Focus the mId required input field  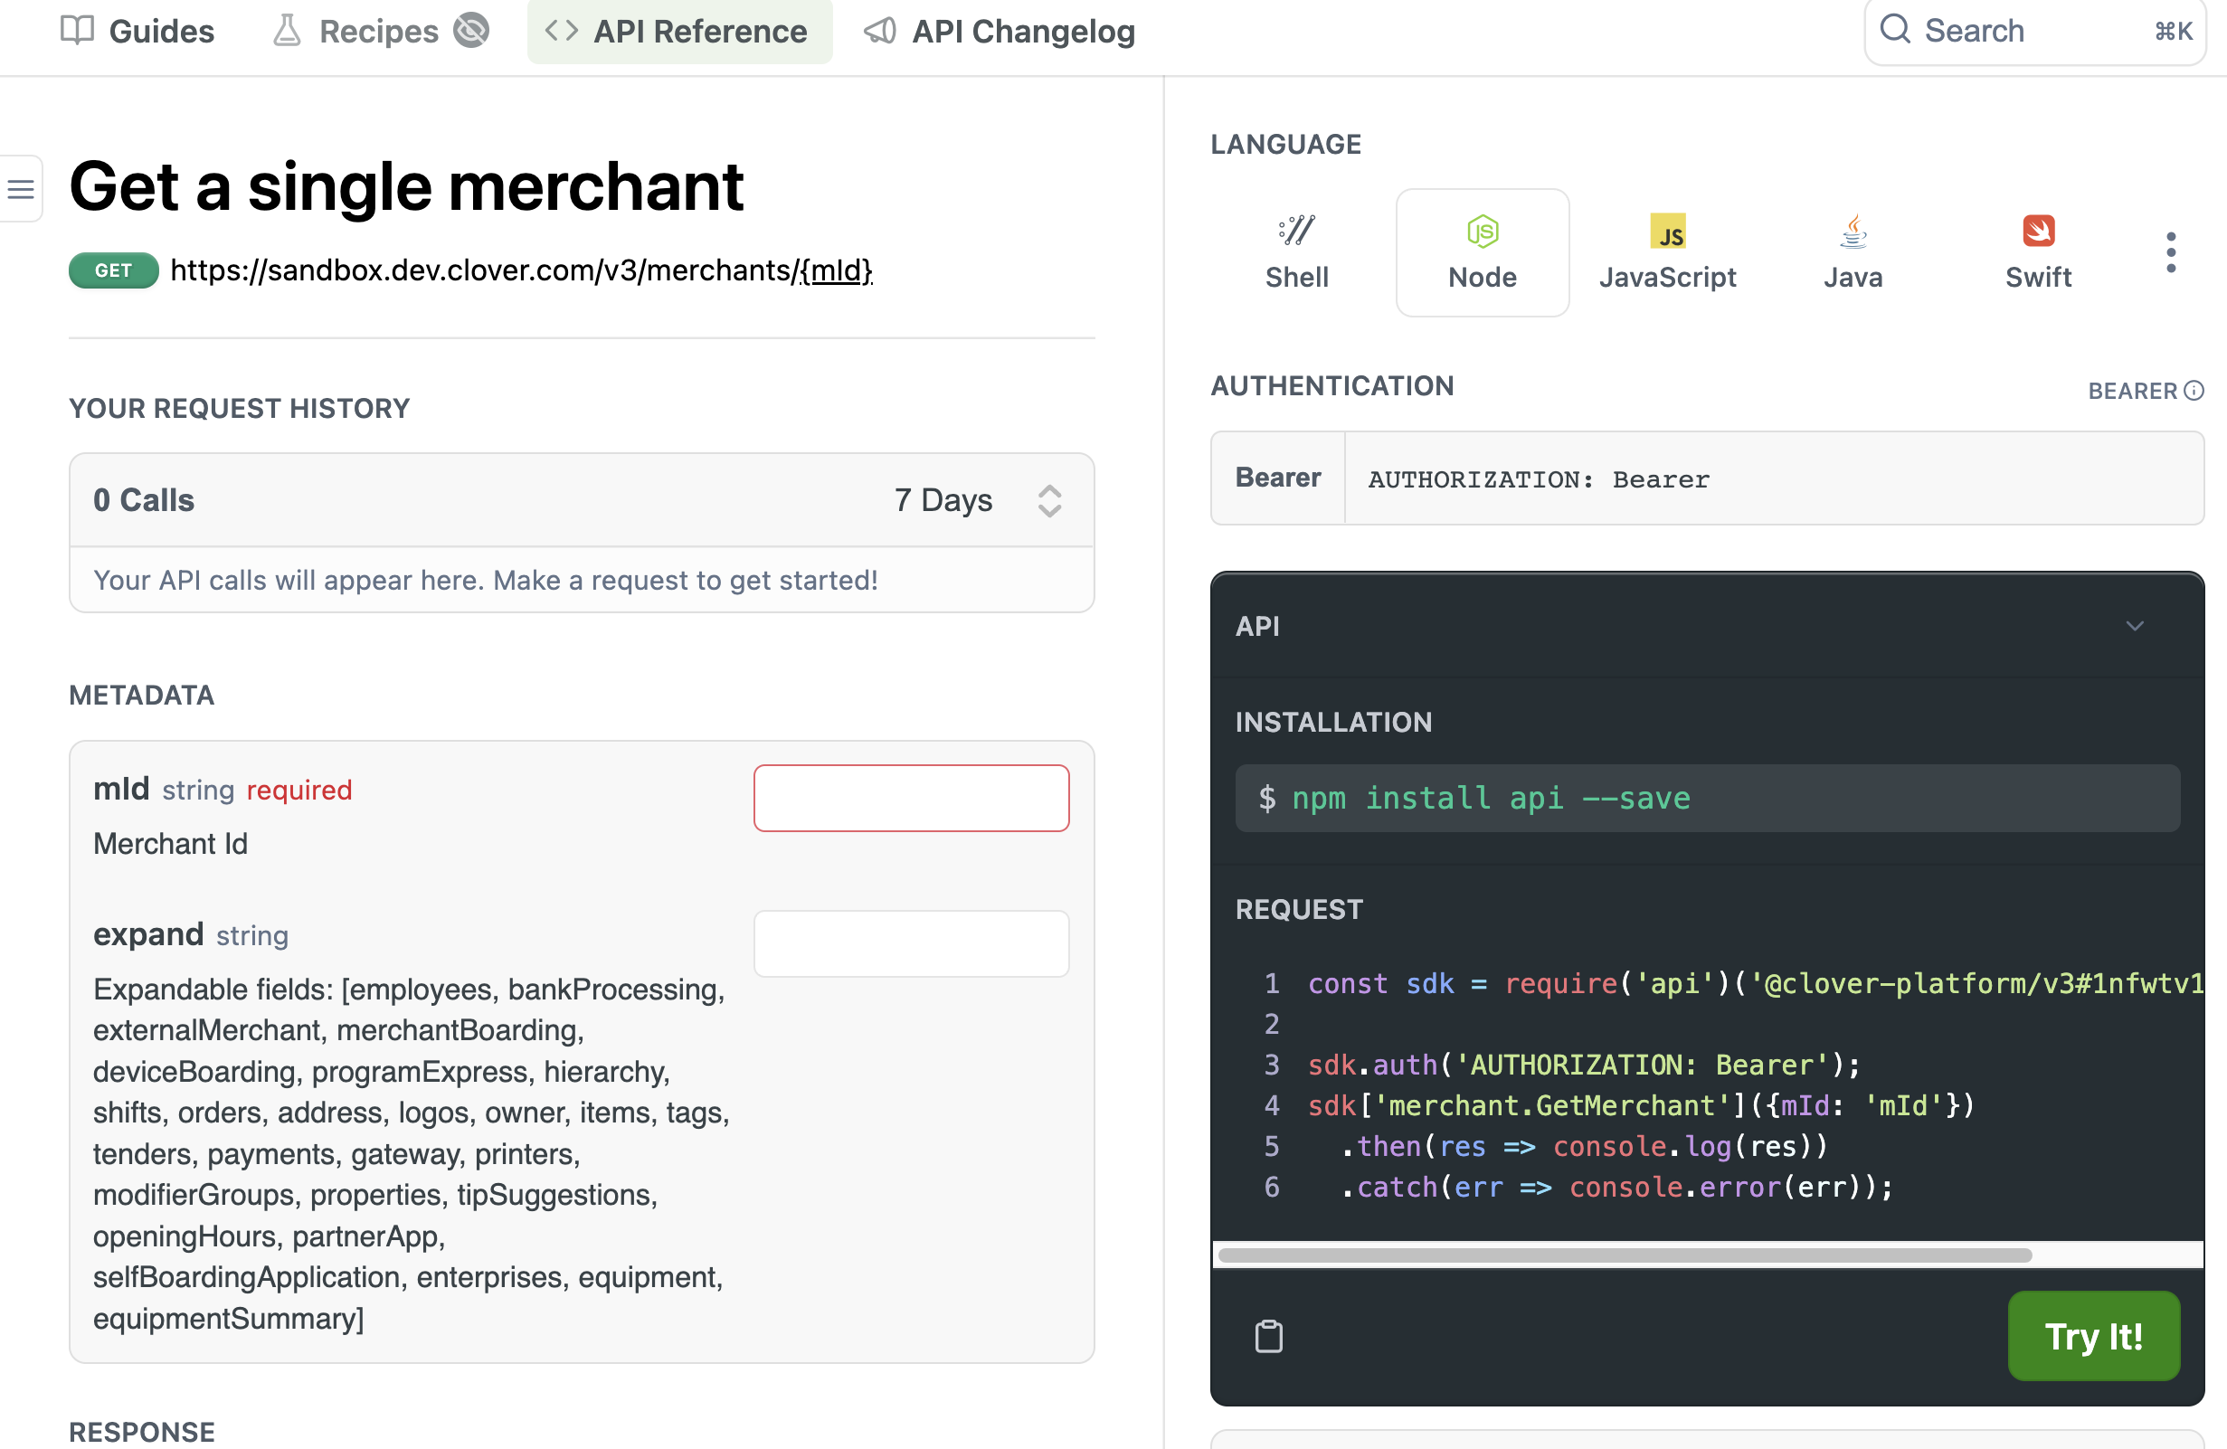(911, 798)
